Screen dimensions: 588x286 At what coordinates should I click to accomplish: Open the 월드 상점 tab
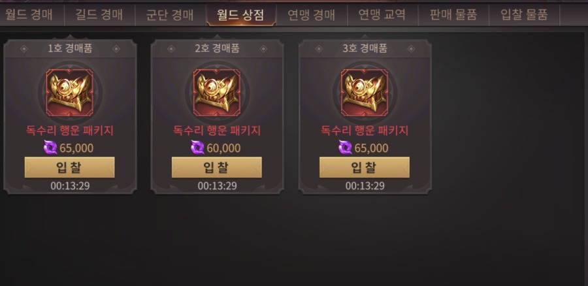click(240, 15)
